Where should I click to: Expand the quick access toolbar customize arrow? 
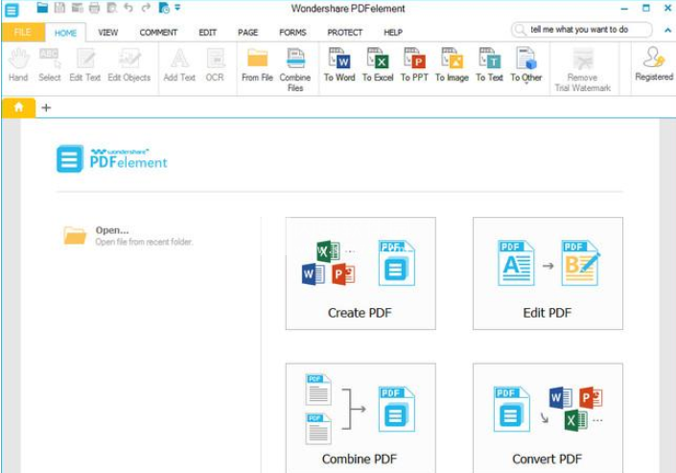pyautogui.click(x=177, y=8)
